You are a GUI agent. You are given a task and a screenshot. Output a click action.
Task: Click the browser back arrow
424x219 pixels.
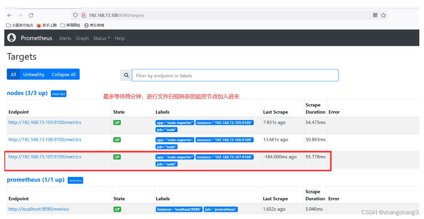point(9,15)
